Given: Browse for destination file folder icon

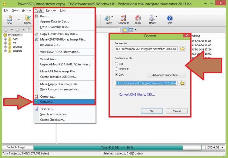Looking at the screenshot, I should pos(182,83).
